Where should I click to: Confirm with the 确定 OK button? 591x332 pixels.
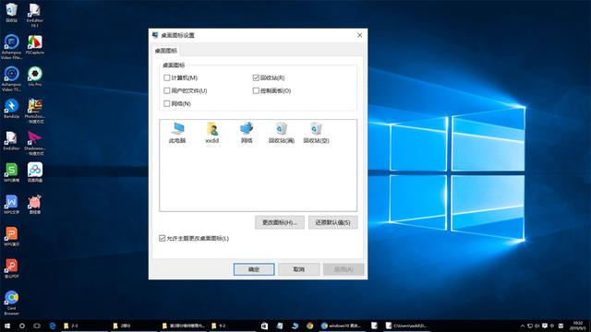point(254,269)
